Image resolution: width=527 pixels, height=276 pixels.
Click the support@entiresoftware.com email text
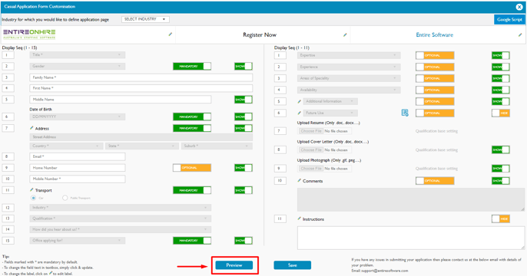point(384,271)
